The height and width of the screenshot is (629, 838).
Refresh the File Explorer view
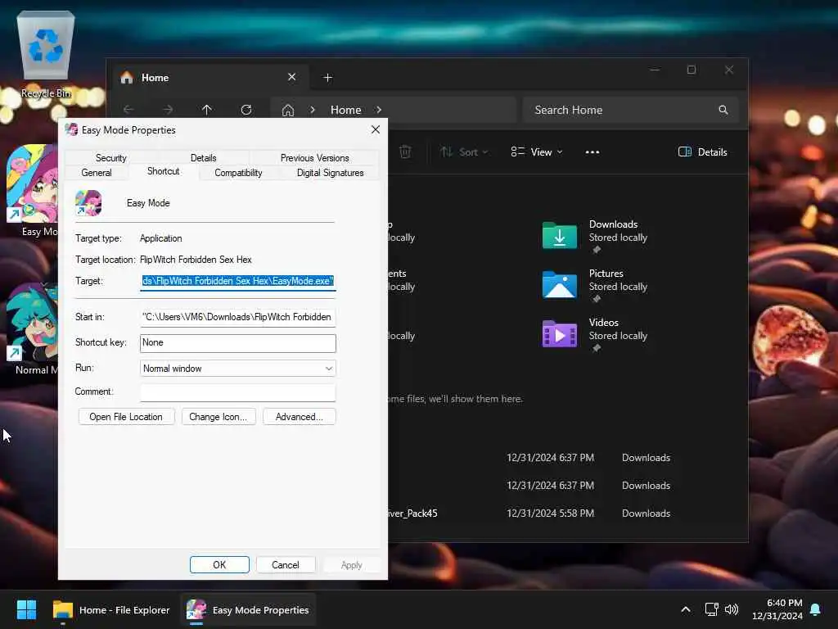pos(246,110)
